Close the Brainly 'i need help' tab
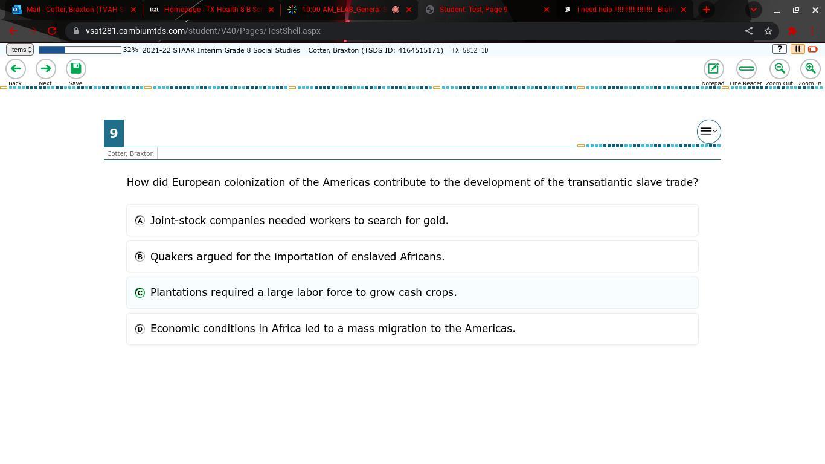 (x=684, y=10)
